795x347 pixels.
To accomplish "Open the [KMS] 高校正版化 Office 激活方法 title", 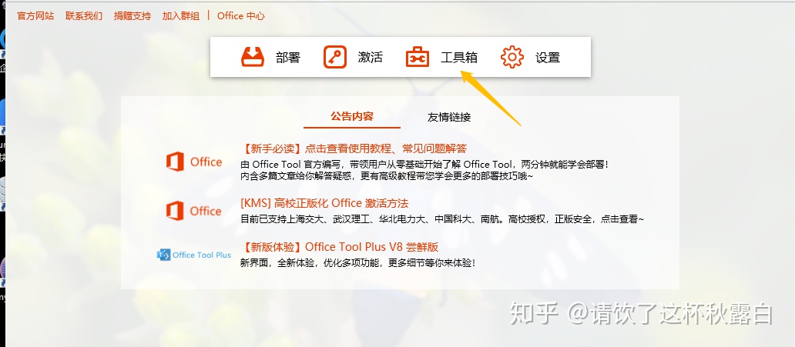I will coord(324,204).
